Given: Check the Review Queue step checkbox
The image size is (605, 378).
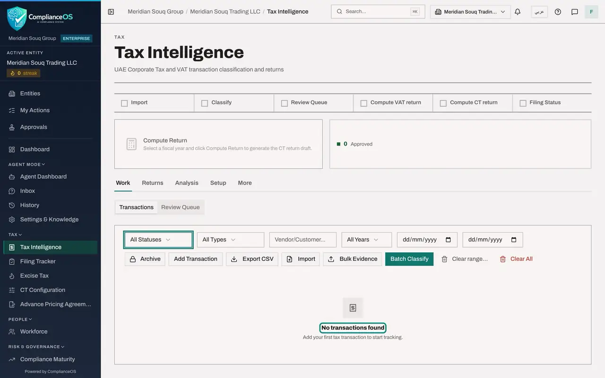Looking at the screenshot, I should point(285,103).
